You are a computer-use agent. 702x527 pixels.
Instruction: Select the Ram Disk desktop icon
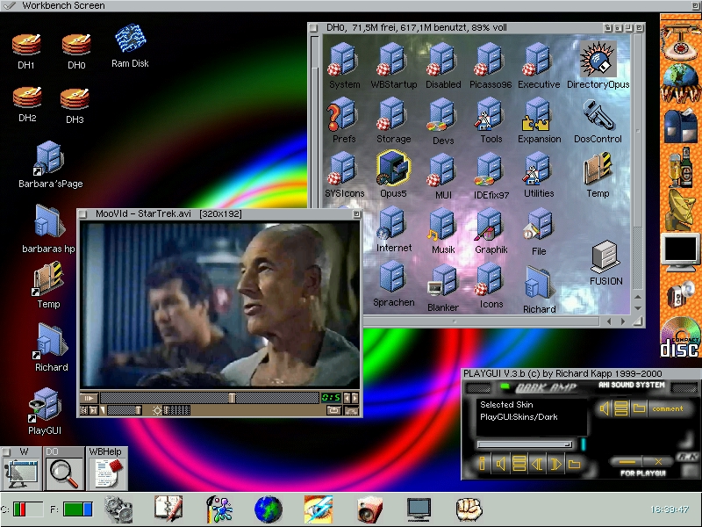coord(130,40)
